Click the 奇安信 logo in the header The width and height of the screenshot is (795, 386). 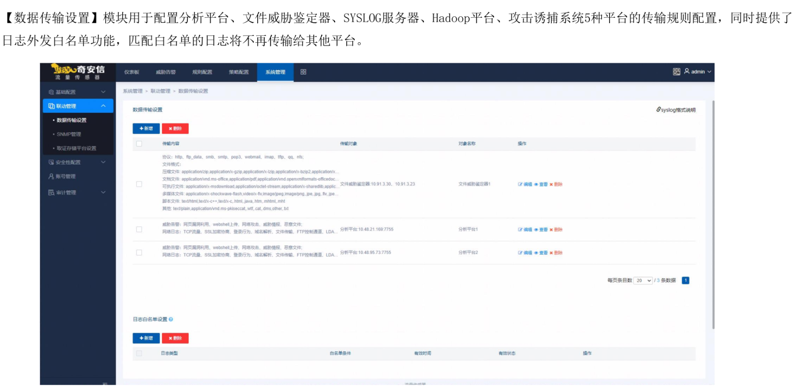(x=78, y=72)
